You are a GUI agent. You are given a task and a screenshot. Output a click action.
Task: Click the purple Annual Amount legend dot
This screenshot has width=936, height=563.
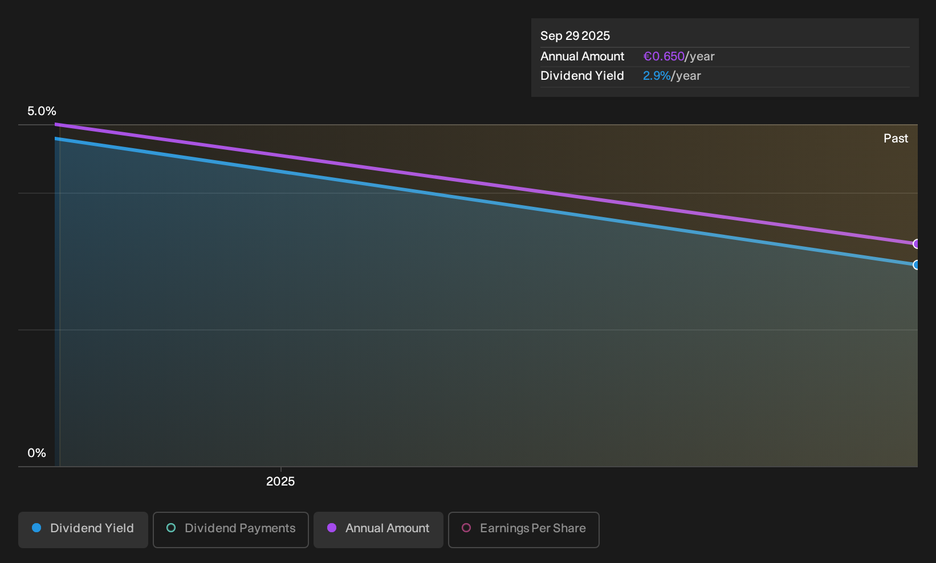click(x=332, y=528)
